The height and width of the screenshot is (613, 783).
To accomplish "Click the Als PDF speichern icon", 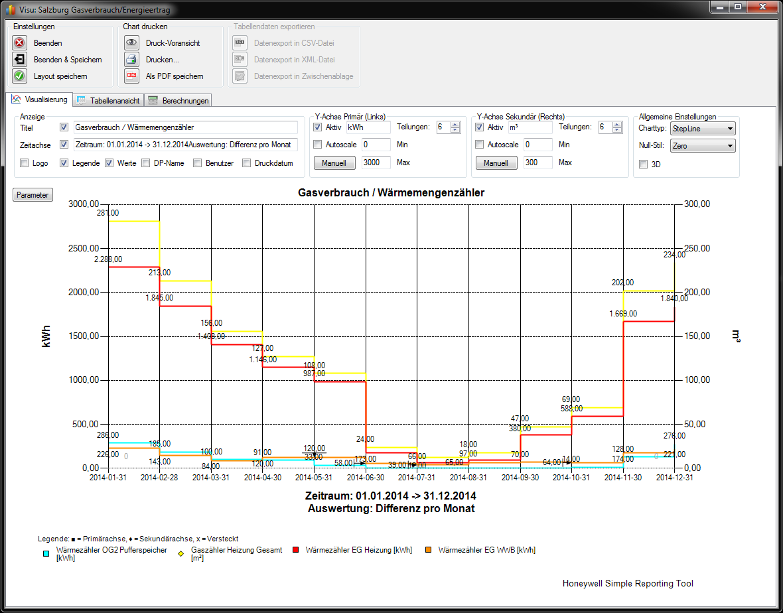I will coord(131,76).
